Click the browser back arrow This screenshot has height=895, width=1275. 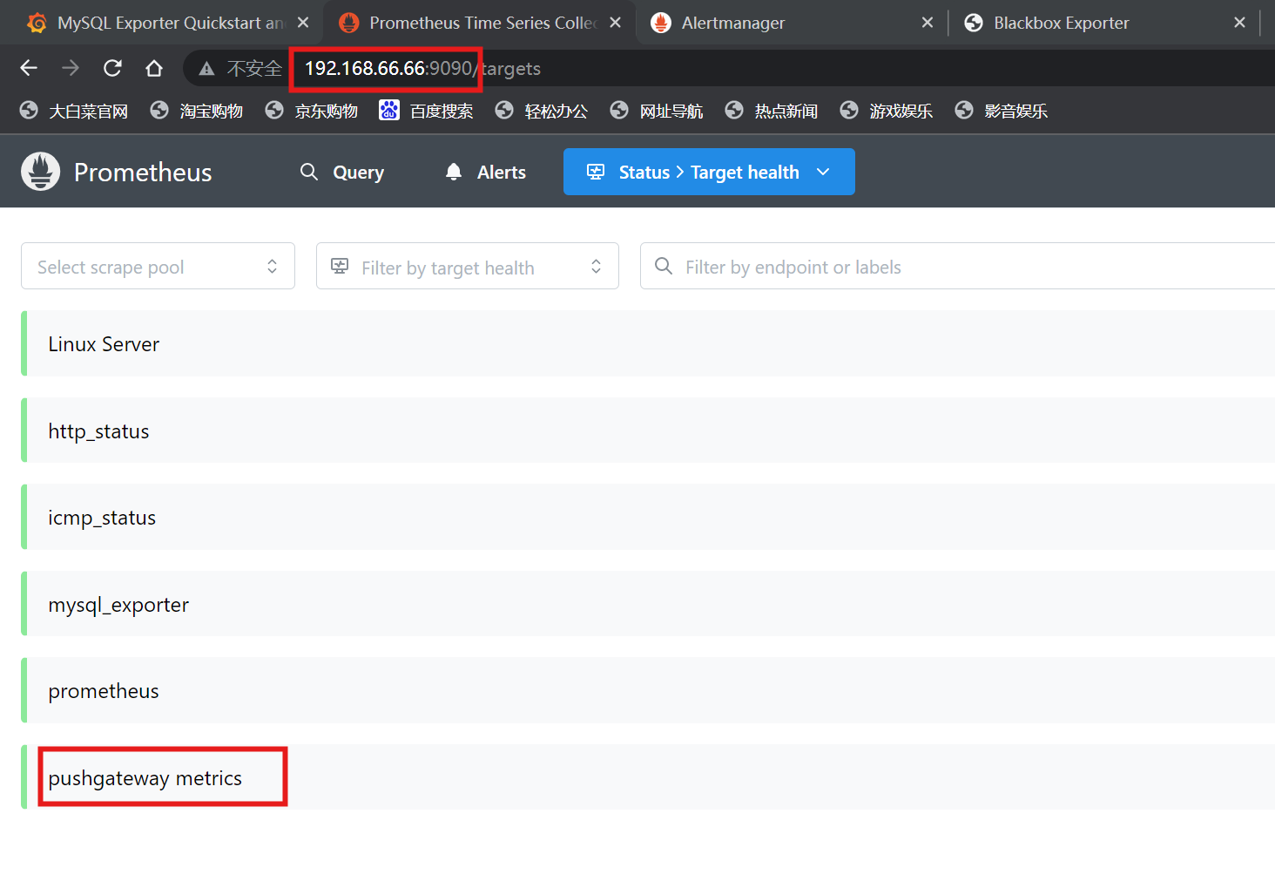(29, 68)
